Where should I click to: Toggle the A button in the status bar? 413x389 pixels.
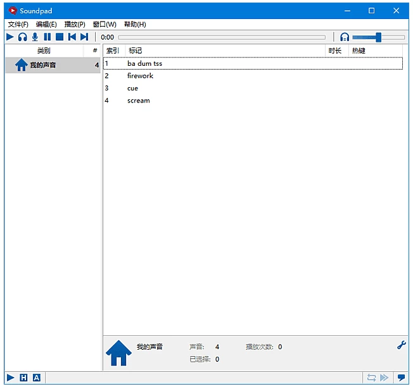(36, 378)
